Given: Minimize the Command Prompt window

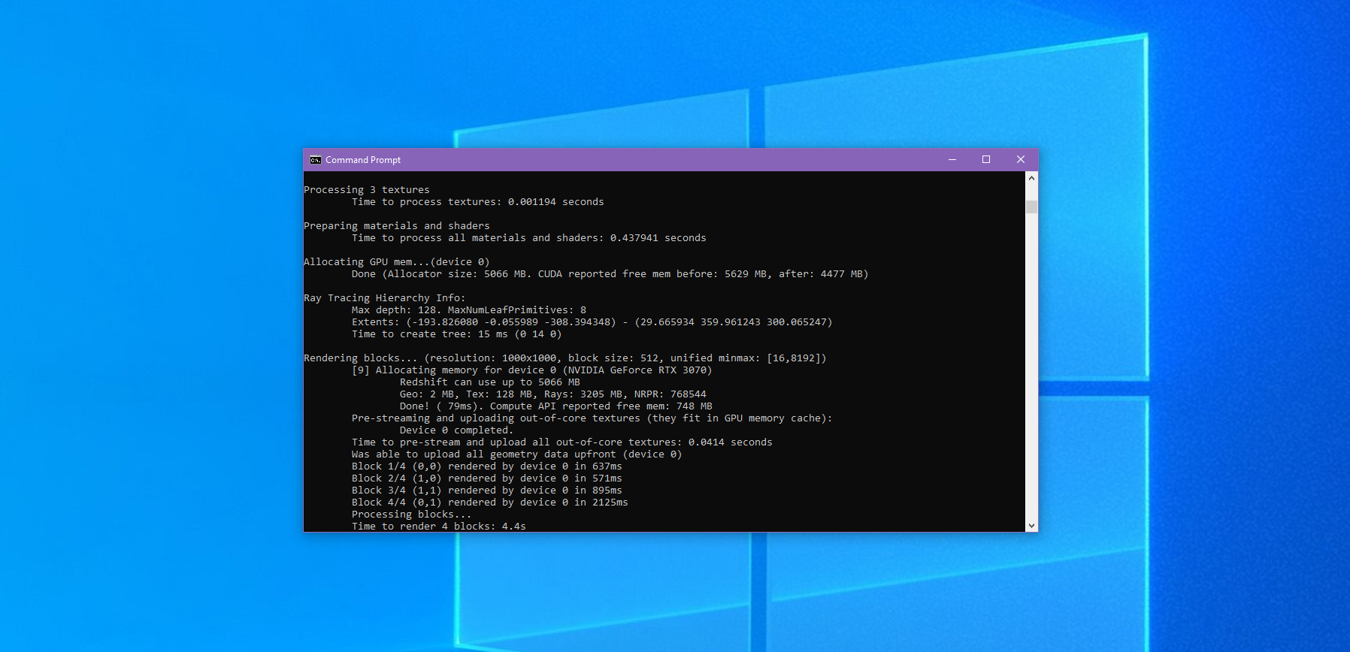Looking at the screenshot, I should coord(952,160).
